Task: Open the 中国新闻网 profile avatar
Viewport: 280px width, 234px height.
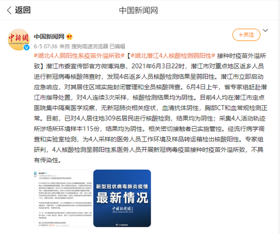Action: (19, 40)
